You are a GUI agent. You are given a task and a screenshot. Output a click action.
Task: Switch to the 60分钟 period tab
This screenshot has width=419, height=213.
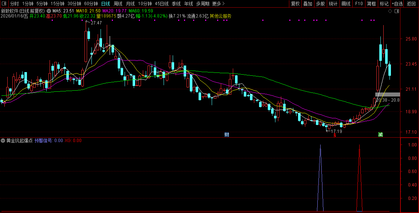click(x=91, y=4)
